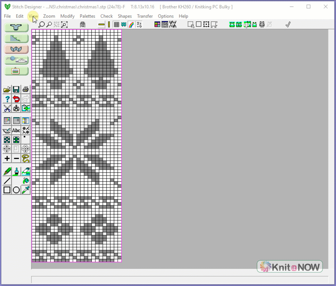
Task: Click the grey knitted fabric toolbar icon
Action: (x=262, y=24)
